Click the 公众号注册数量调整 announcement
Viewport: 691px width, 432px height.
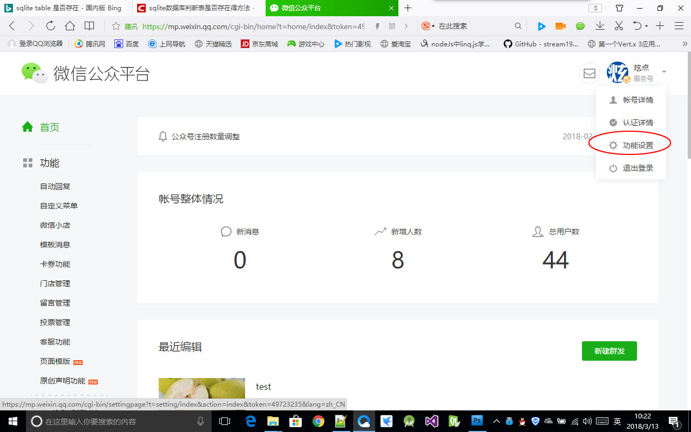(x=206, y=137)
